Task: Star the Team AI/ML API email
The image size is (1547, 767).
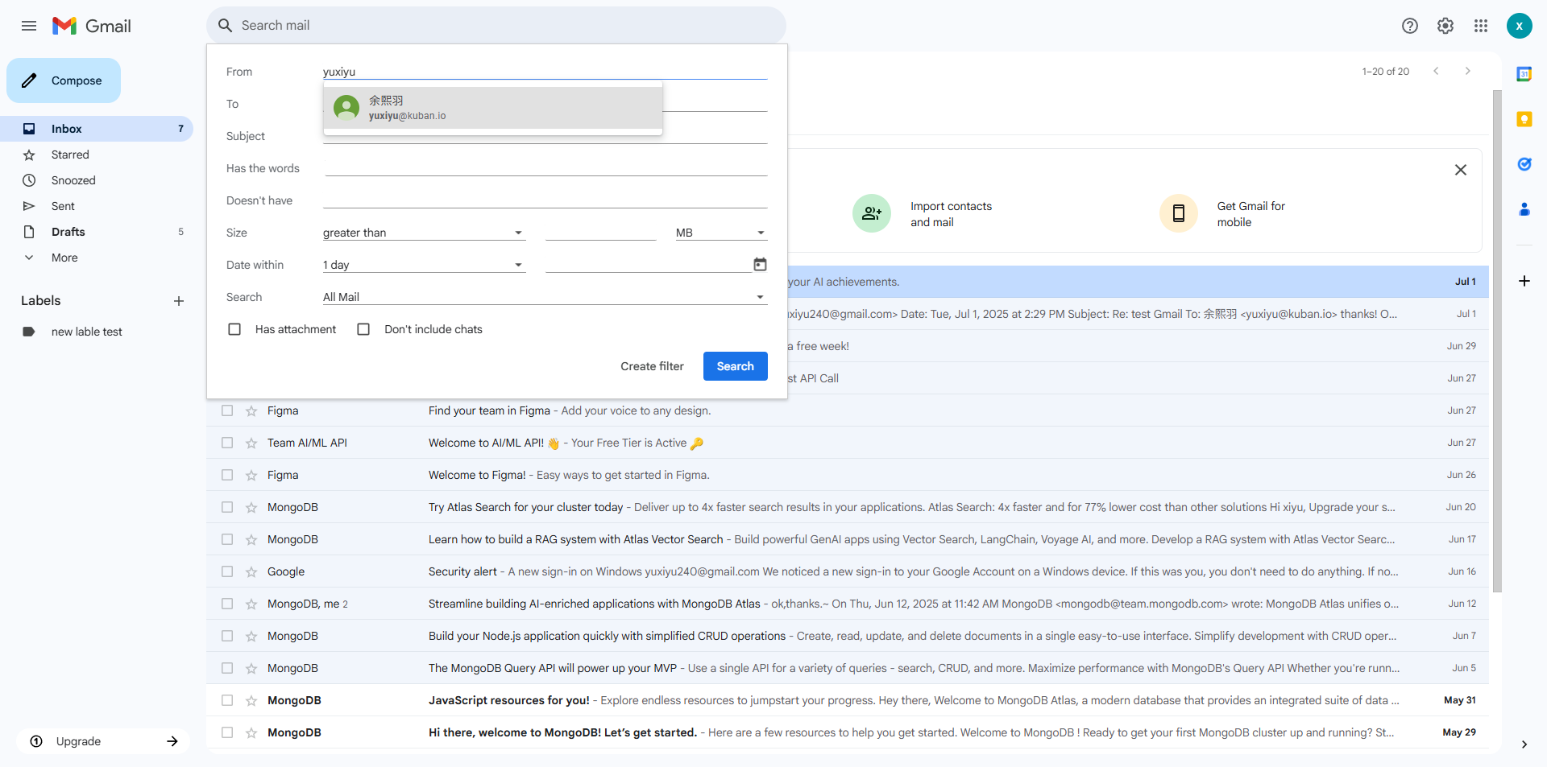Action: coord(251,443)
